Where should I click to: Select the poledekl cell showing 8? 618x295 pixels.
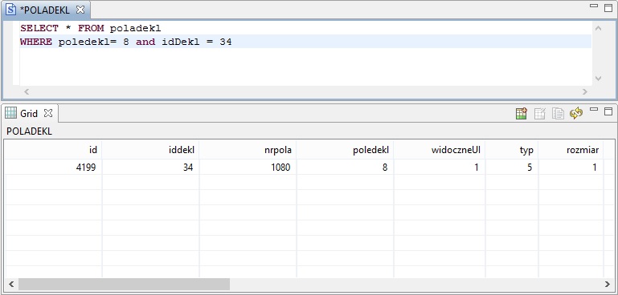coord(345,168)
